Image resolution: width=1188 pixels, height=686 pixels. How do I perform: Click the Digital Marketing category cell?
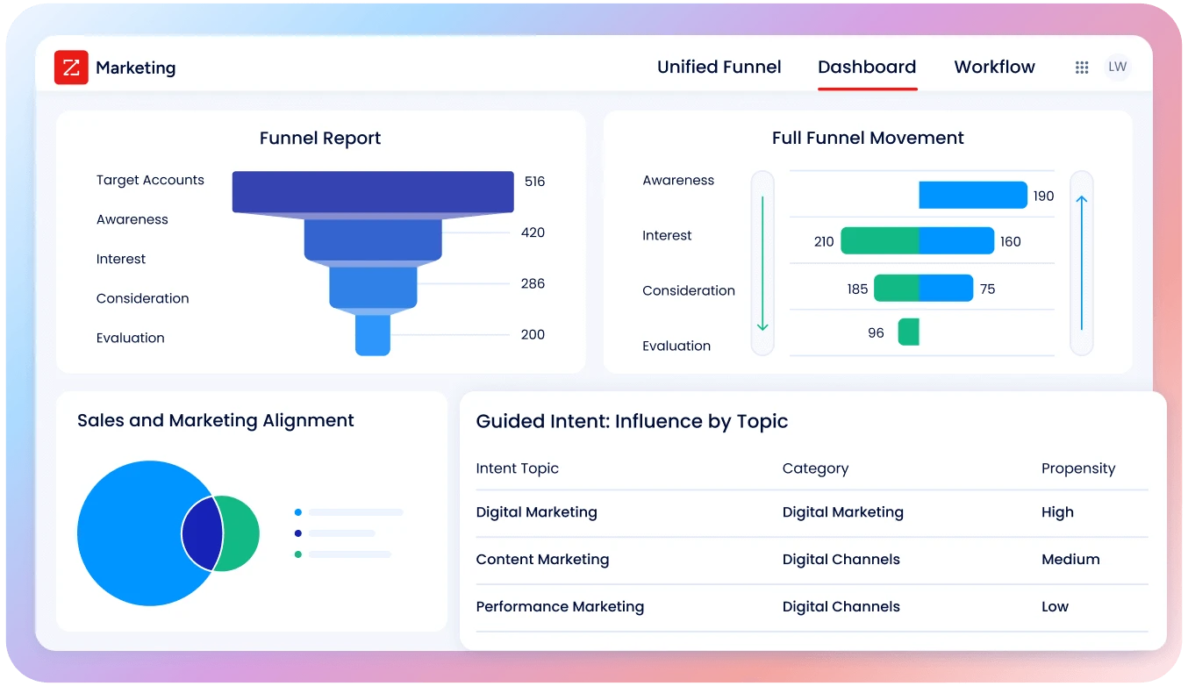coord(842,512)
